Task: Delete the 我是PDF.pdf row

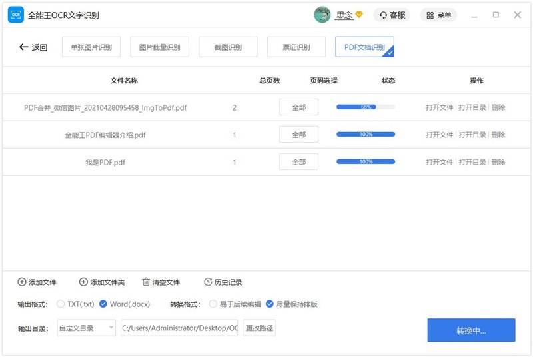Action: coord(498,162)
